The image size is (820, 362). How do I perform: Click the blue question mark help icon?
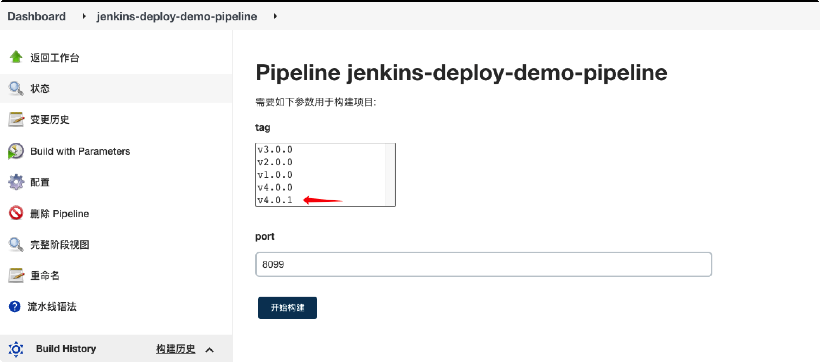click(15, 306)
